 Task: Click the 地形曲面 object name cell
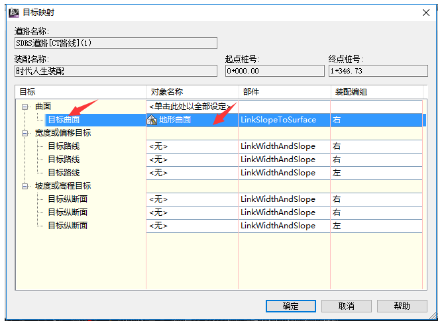(192, 120)
